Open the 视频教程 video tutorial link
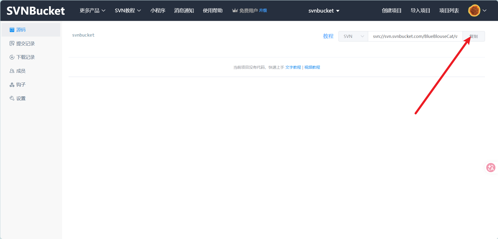Viewport: 498px width, 239px height. click(x=312, y=67)
